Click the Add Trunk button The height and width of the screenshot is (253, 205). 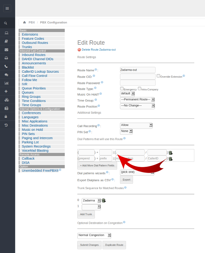click(86, 214)
